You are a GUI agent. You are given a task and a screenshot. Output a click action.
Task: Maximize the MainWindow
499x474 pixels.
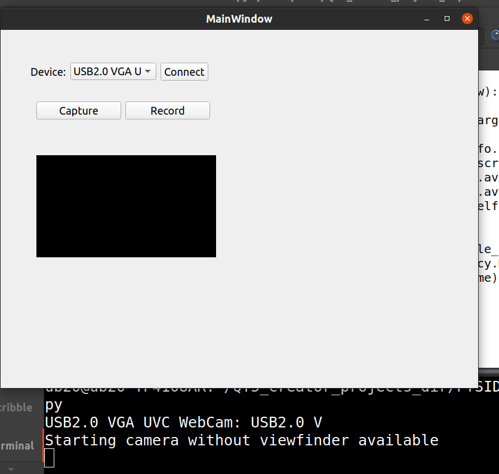tap(446, 19)
